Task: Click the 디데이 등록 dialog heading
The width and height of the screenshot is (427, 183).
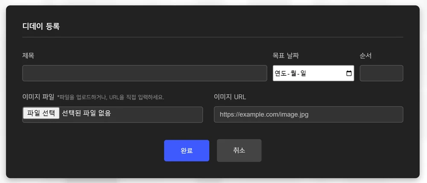Action: 41,26
